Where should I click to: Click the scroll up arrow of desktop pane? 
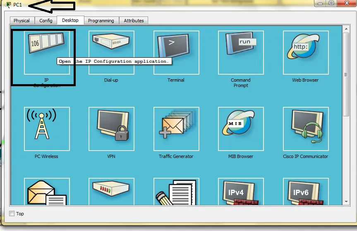346,29
